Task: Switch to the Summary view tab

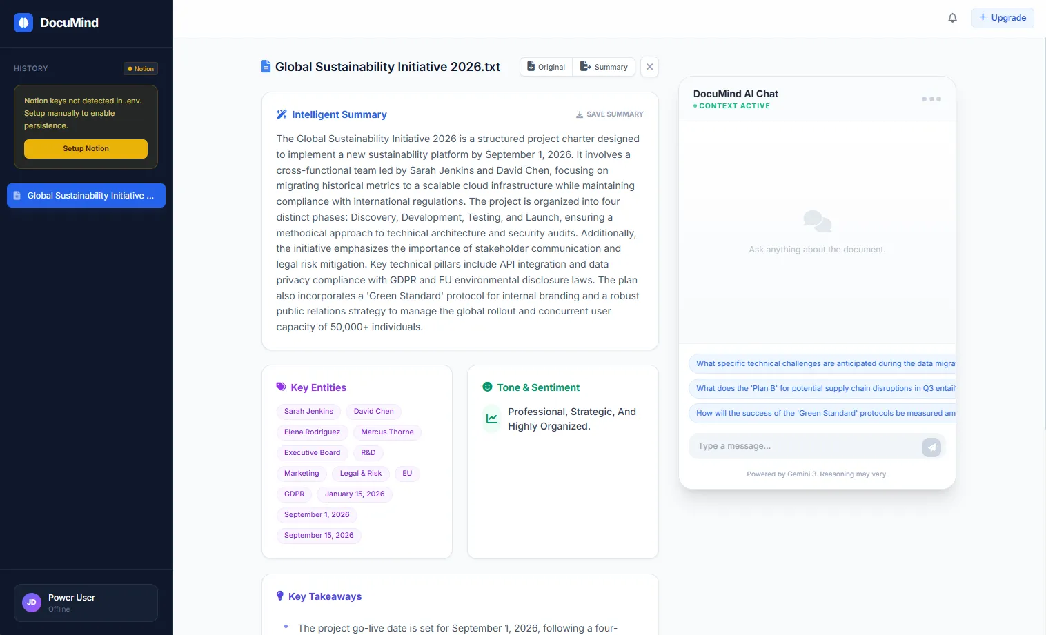Action: pyautogui.click(x=604, y=66)
